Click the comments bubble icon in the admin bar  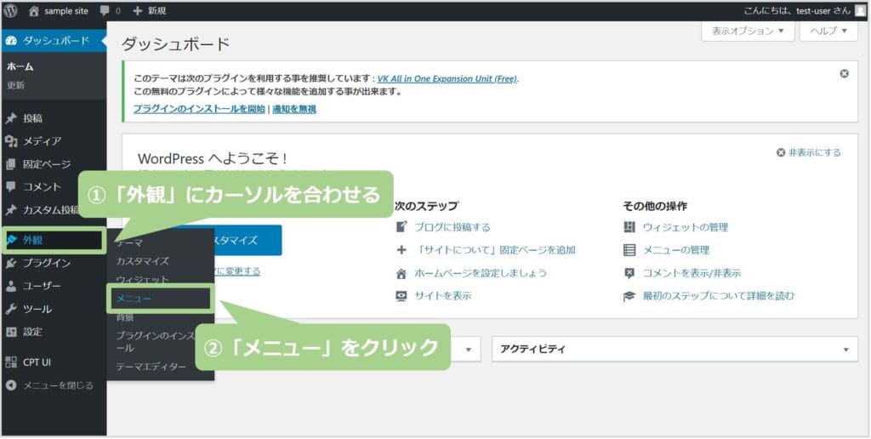click(105, 10)
